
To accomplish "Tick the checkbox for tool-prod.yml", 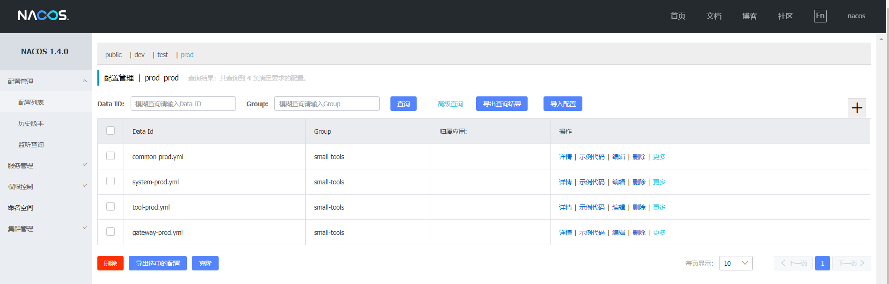I will coord(110,206).
